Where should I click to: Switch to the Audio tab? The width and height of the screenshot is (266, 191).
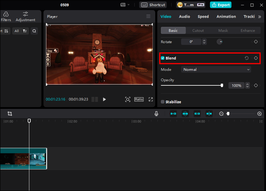184,17
